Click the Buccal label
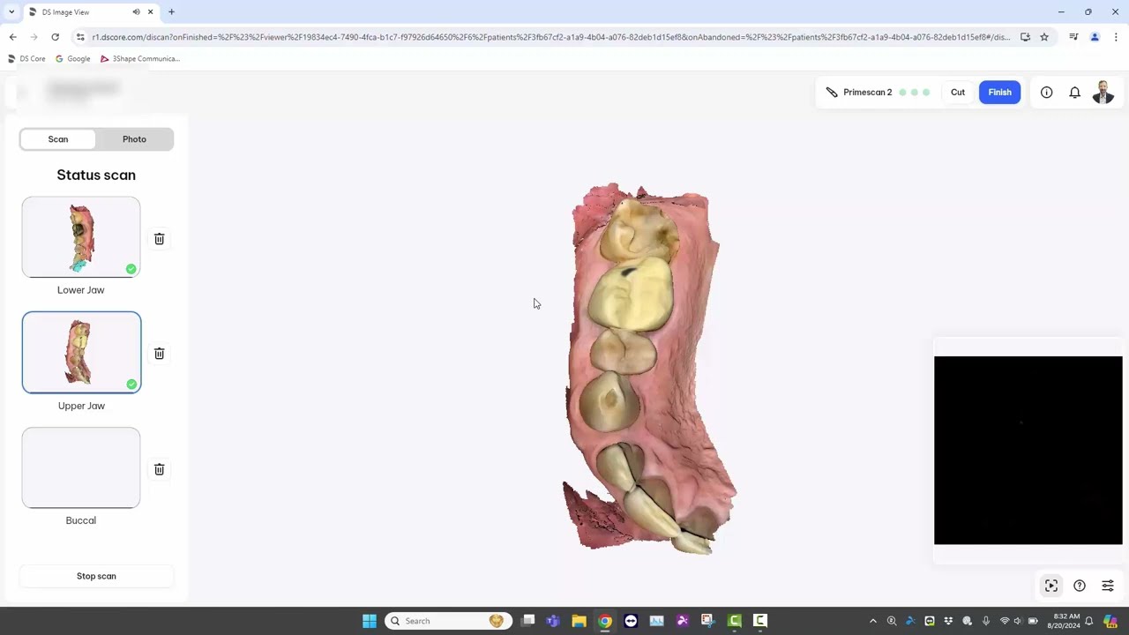Screen dimensions: 1129x635 81,520
